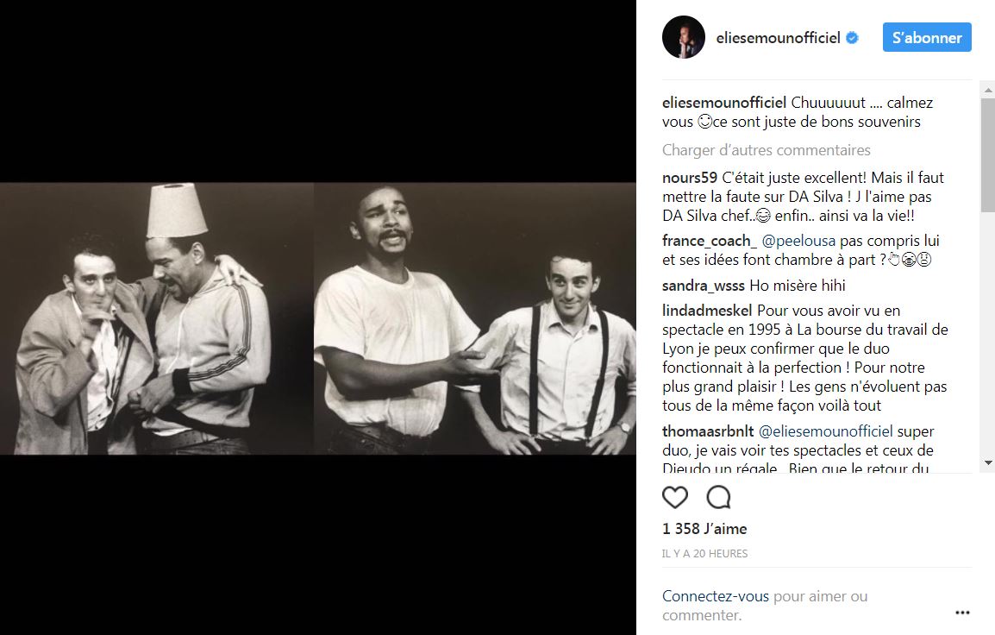
Task: Click the S'abonner follow button
Action: 927,37
